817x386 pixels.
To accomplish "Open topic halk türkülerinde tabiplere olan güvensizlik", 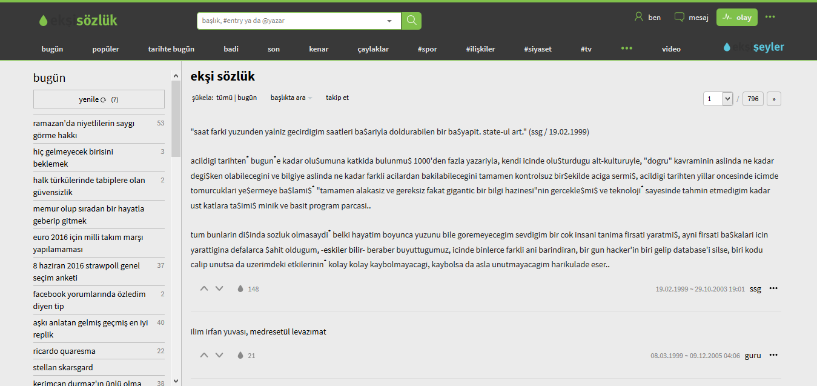I will tap(99, 186).
